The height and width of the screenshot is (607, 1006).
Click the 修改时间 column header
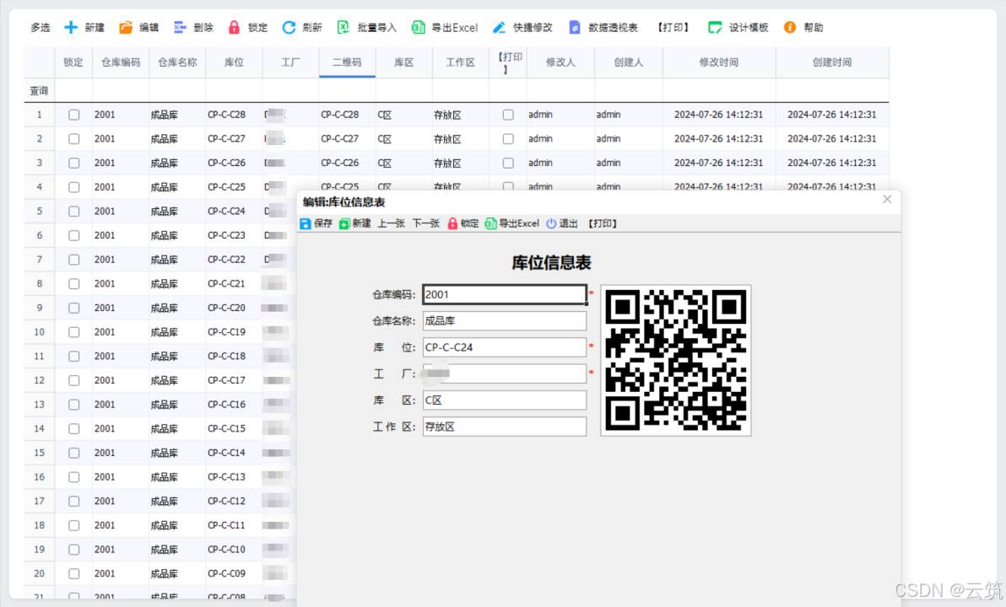(718, 62)
